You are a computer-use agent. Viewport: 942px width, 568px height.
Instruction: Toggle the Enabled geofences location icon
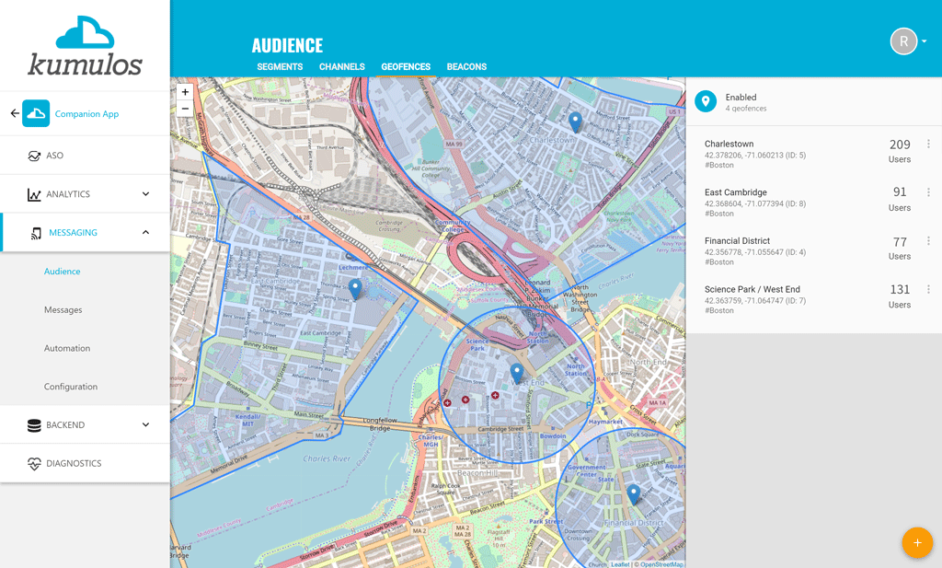[x=706, y=101]
